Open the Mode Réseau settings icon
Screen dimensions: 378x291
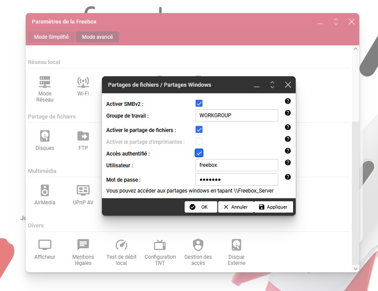coord(45,82)
